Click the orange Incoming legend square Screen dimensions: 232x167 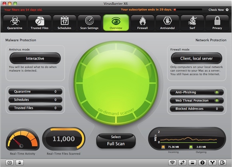(163, 147)
